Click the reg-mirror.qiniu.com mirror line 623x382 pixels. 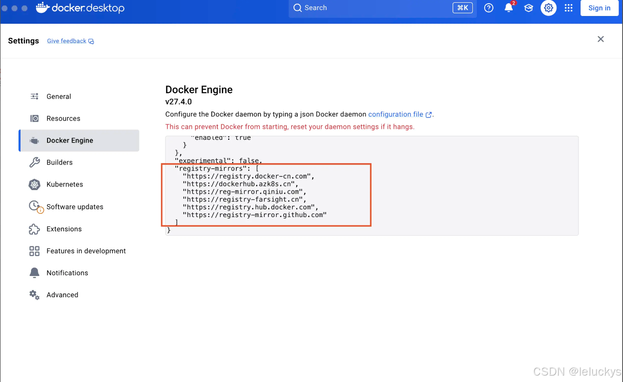pyautogui.click(x=245, y=191)
